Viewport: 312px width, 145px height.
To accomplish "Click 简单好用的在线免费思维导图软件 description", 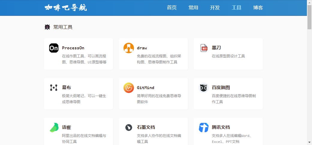I will click(159, 99).
